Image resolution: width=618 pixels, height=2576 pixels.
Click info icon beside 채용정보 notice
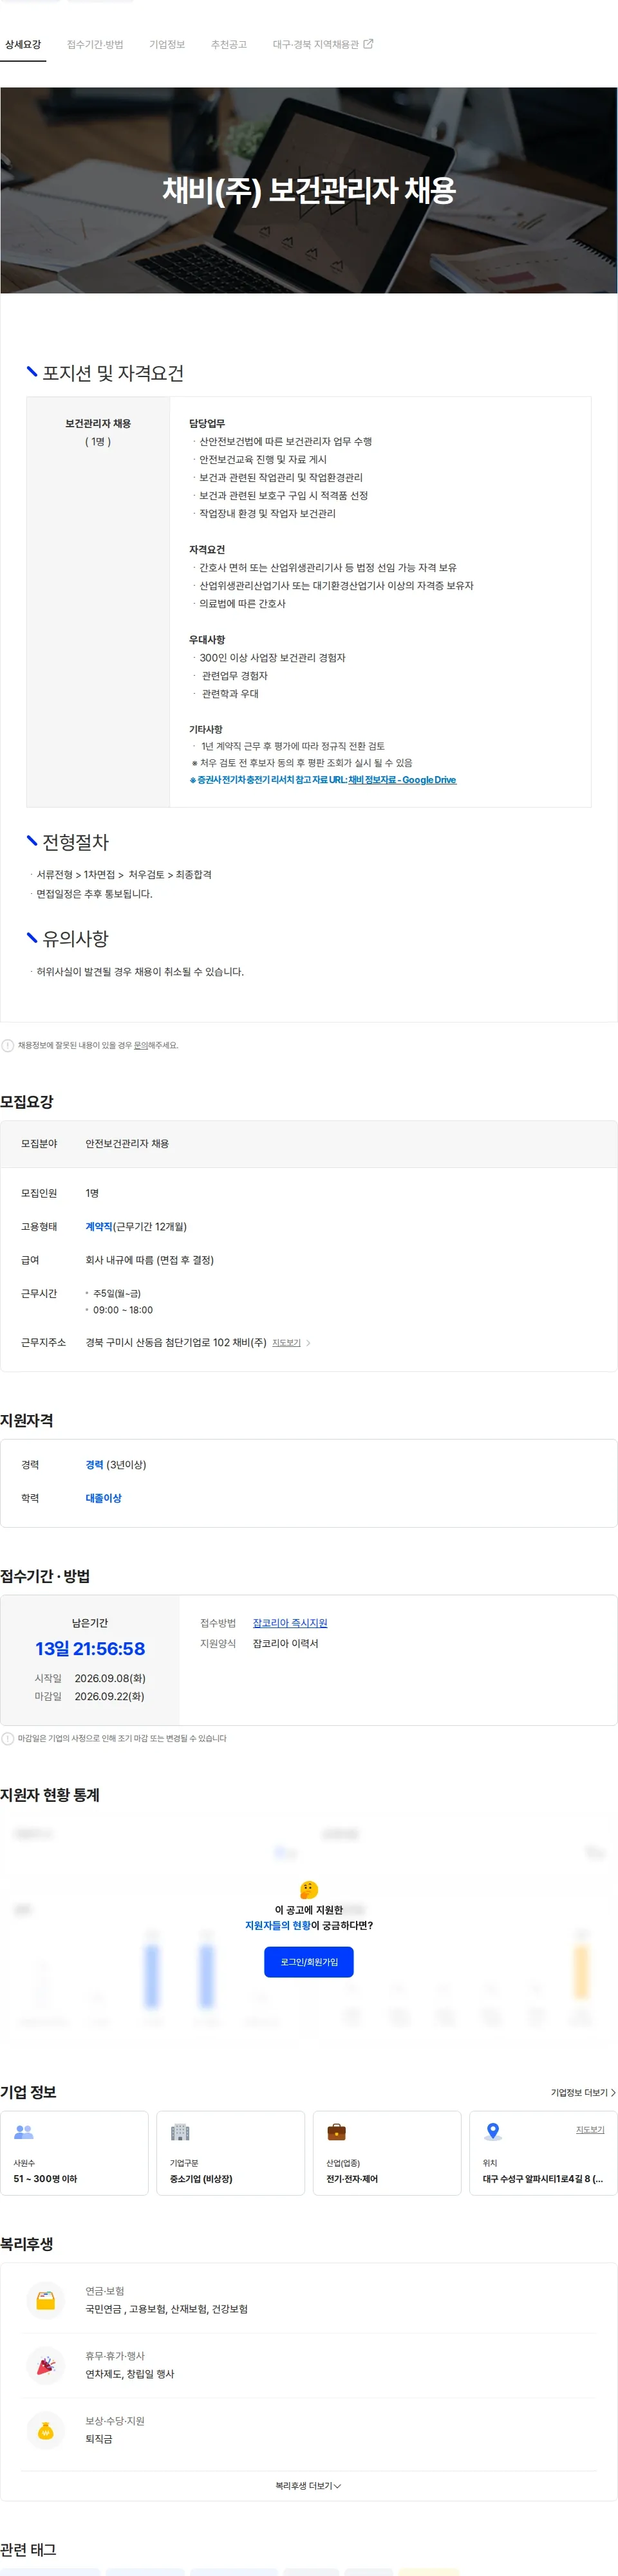click(x=8, y=1045)
